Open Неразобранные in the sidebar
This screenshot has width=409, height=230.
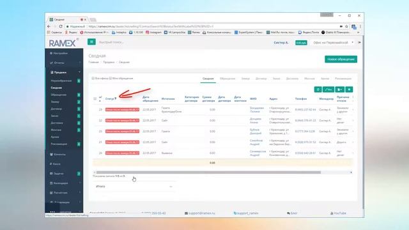click(61, 81)
